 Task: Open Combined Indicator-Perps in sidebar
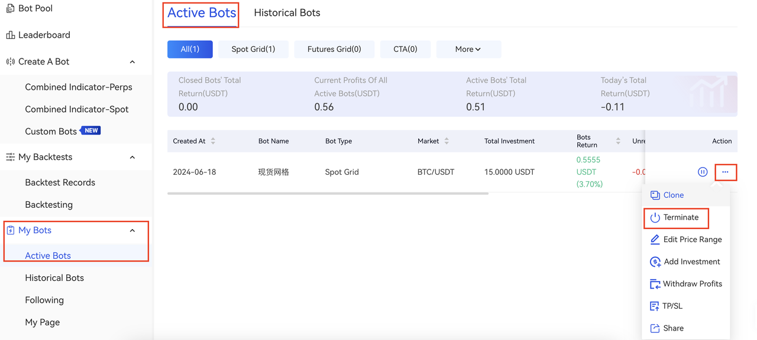tap(78, 87)
